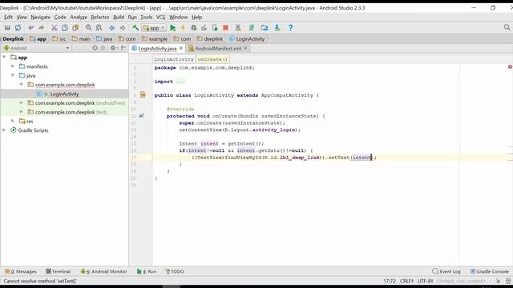
Task: Click the Synchronize toolbar icon
Action: pyautogui.click(x=18, y=28)
